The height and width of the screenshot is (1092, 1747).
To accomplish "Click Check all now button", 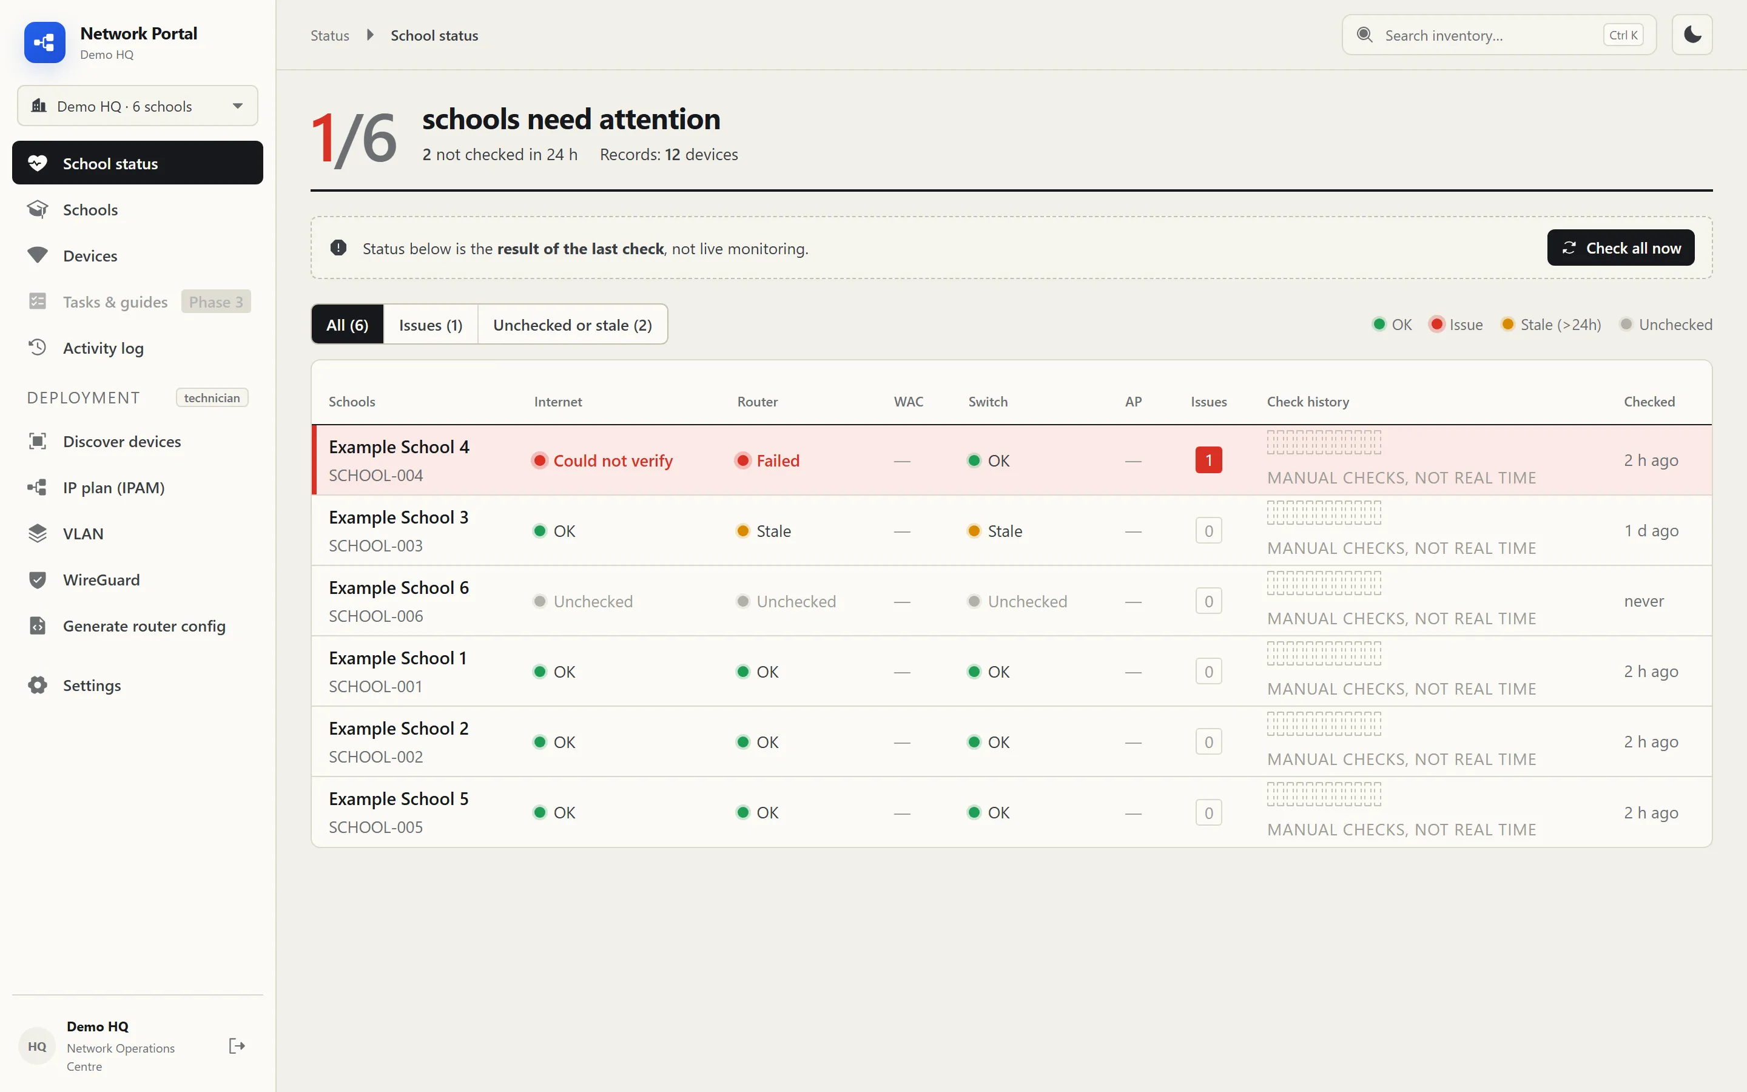I will (x=1621, y=248).
